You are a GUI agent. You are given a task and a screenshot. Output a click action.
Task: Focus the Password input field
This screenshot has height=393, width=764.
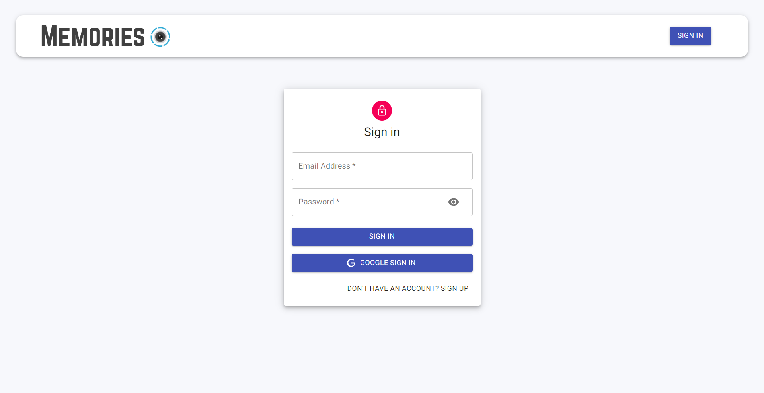click(370, 202)
